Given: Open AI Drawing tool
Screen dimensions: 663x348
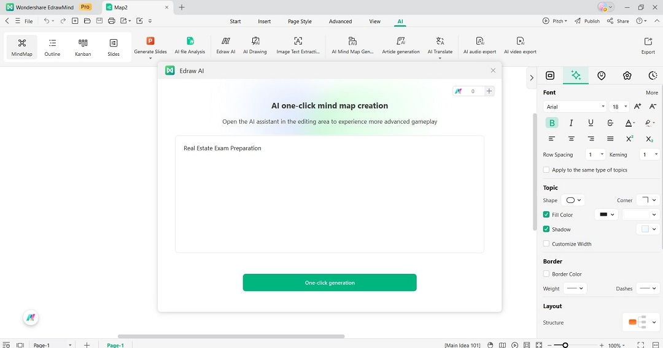Looking at the screenshot, I should coord(255,45).
